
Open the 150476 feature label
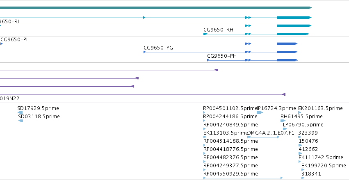point(308,141)
